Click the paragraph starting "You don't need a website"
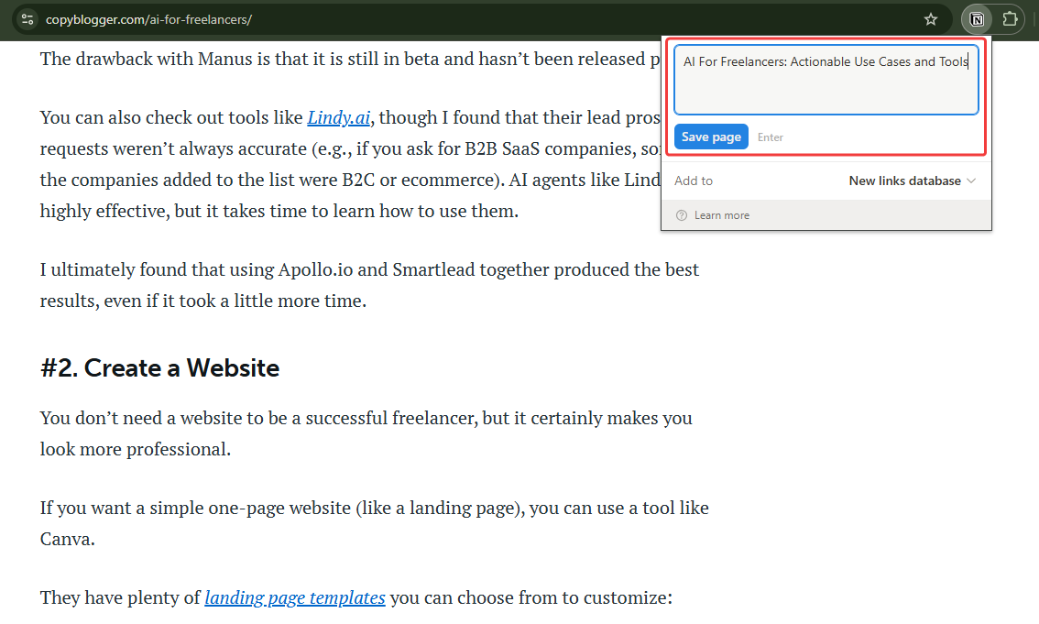This screenshot has height=624, width=1039. [x=366, y=432]
